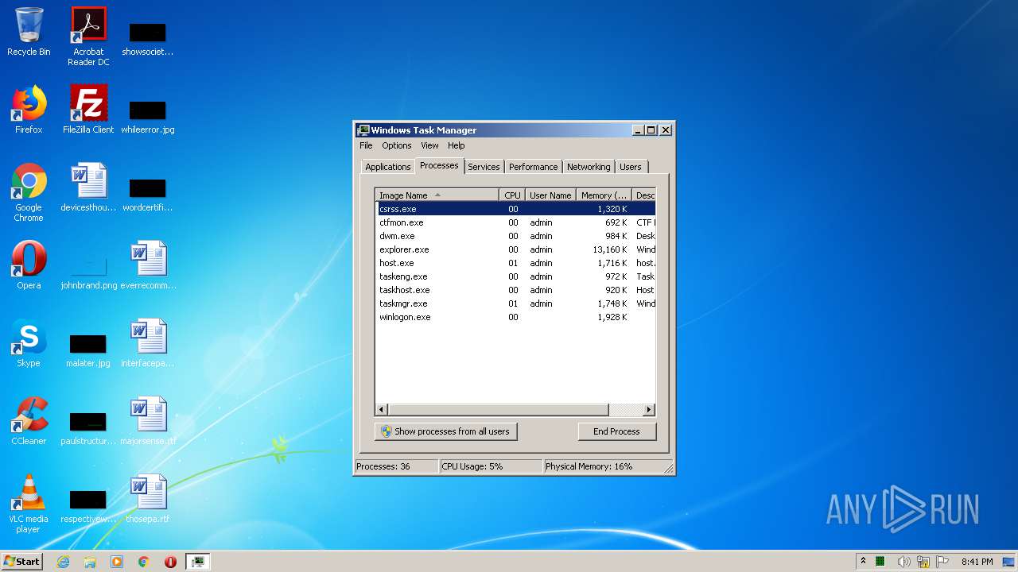Image resolution: width=1018 pixels, height=572 pixels.
Task: Open the Start menu
Action: pos(22,562)
